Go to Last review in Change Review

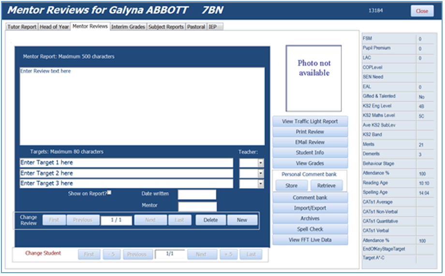[x=179, y=220]
